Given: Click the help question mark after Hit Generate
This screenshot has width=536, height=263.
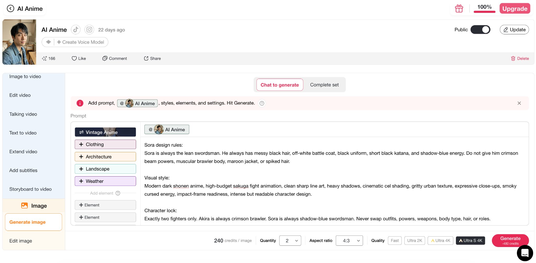Looking at the screenshot, I should click(262, 103).
